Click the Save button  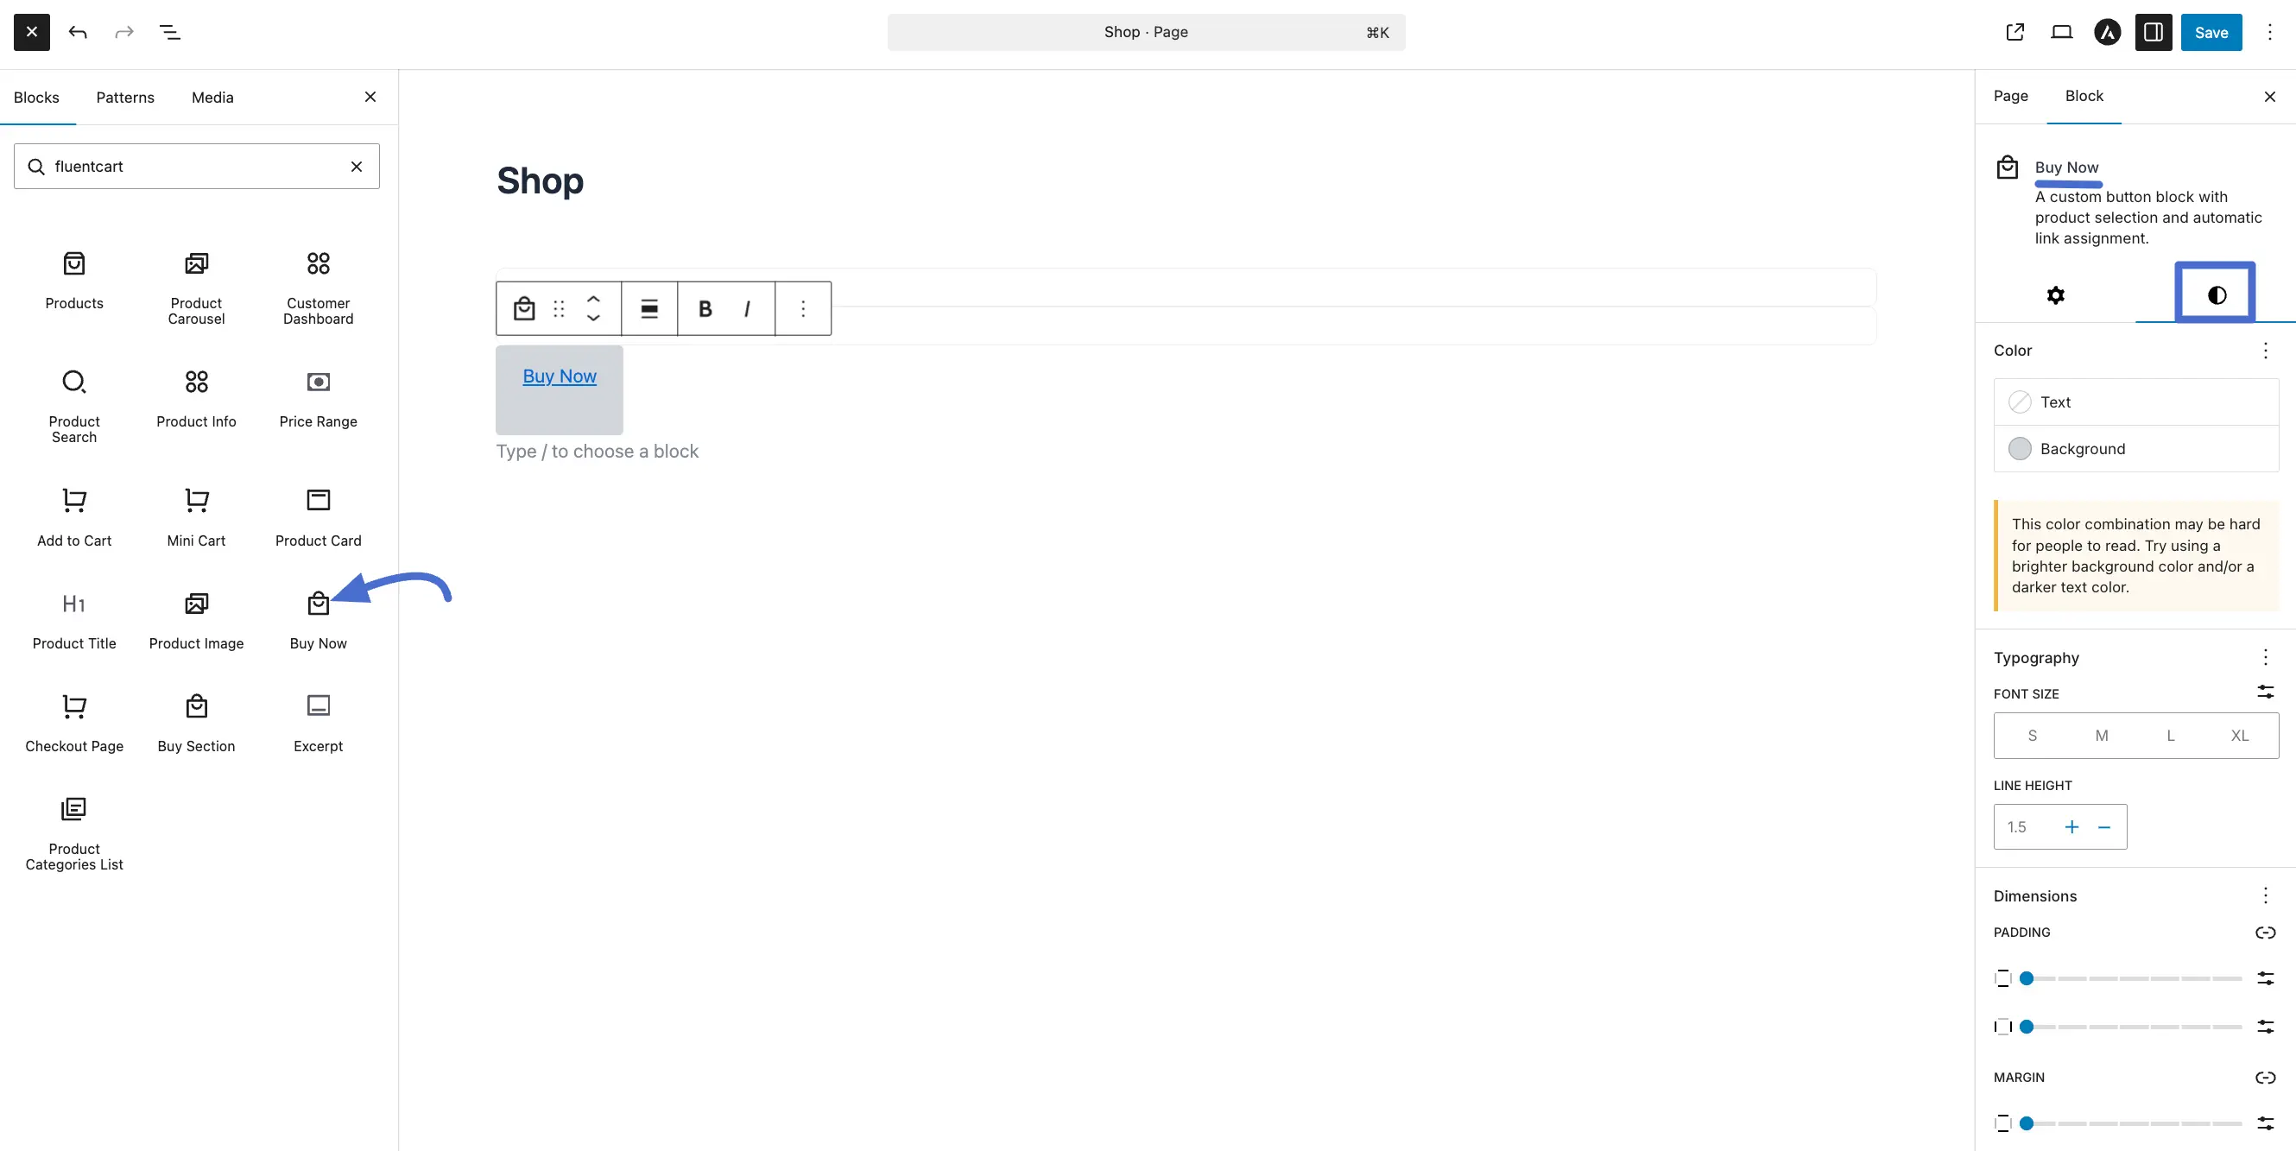pyautogui.click(x=2211, y=32)
